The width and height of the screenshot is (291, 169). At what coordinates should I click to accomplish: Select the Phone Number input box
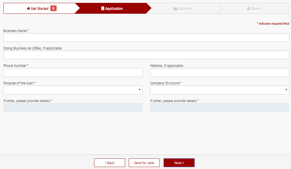73,72
